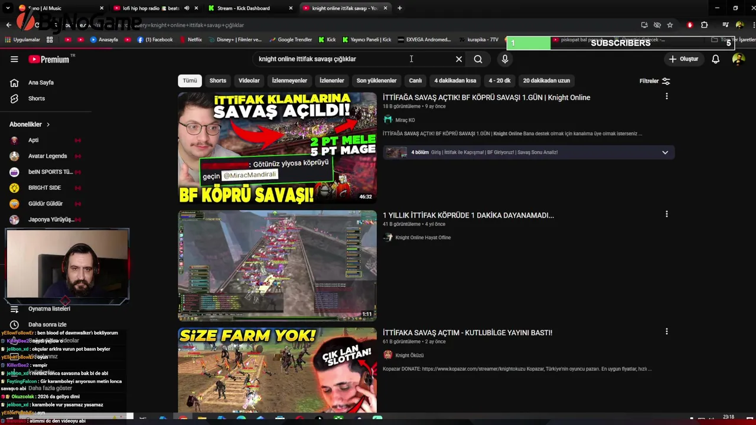Open the Ana Sayfa sidebar item
The width and height of the screenshot is (756, 425).
pos(41,83)
